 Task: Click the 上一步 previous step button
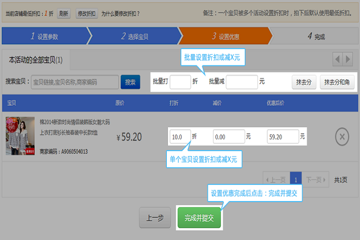point(155,217)
